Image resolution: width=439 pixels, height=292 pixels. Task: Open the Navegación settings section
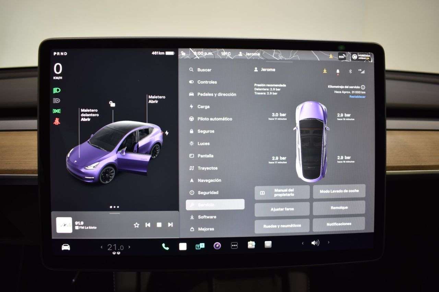point(209,180)
